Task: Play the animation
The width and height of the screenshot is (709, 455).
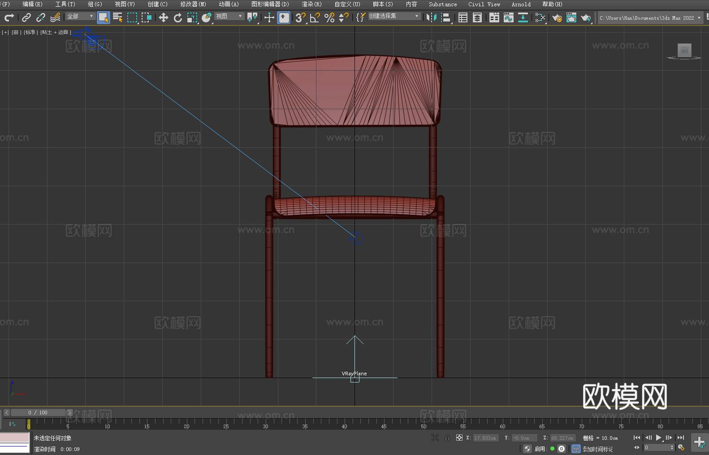Action: (659, 438)
